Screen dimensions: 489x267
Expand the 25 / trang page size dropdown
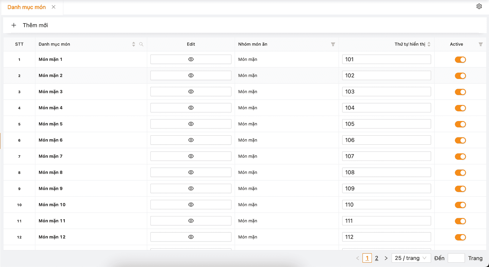pos(411,258)
